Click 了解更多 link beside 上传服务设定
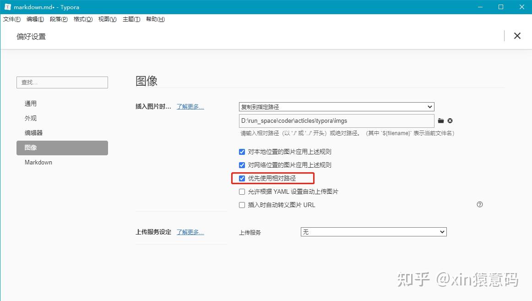The height and width of the screenshot is (301, 532). (x=190, y=232)
